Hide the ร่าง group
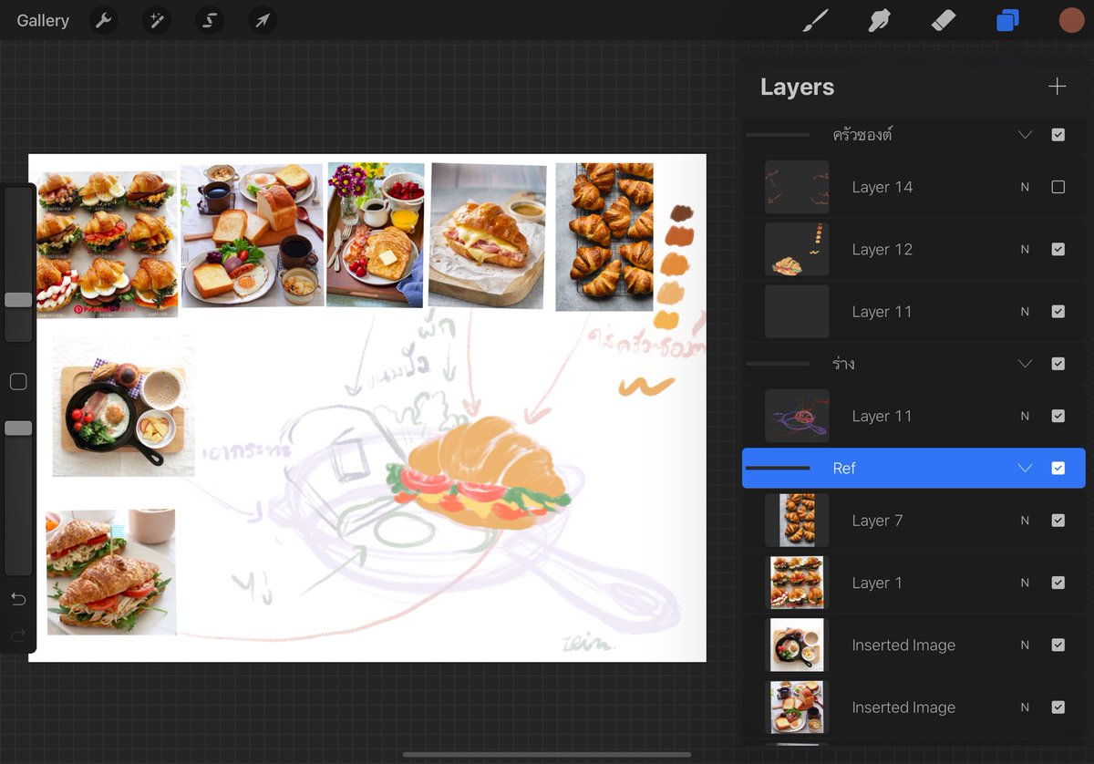The height and width of the screenshot is (764, 1094). pyautogui.click(x=1058, y=364)
